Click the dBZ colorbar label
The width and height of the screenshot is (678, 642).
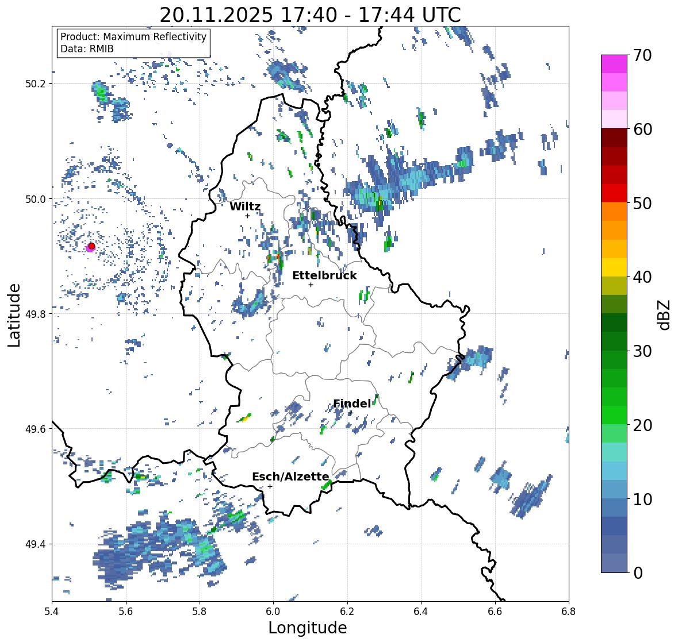pos(665,315)
